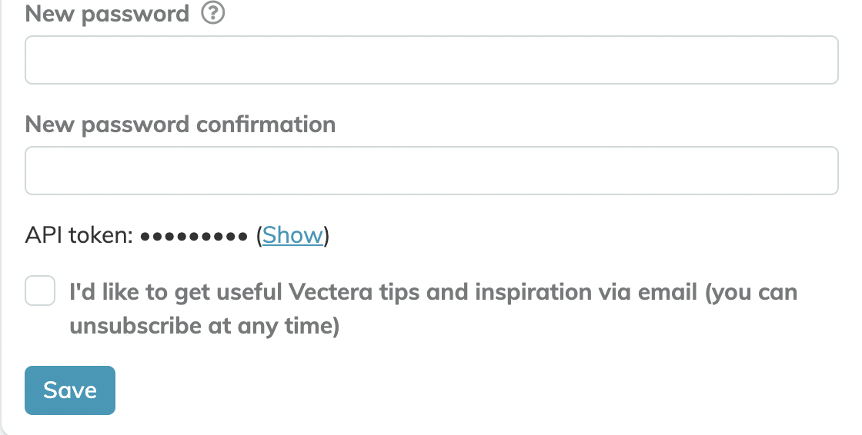
Task: Focus the New password confirmation field
Action: click(432, 171)
